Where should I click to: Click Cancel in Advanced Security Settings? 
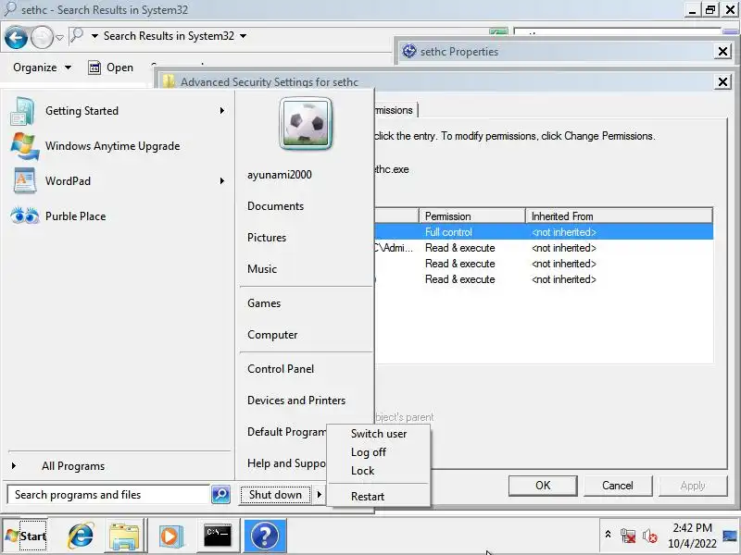pyautogui.click(x=617, y=486)
